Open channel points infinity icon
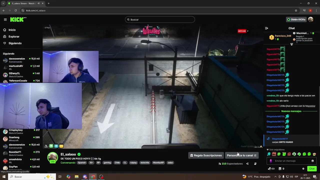 point(271,169)
